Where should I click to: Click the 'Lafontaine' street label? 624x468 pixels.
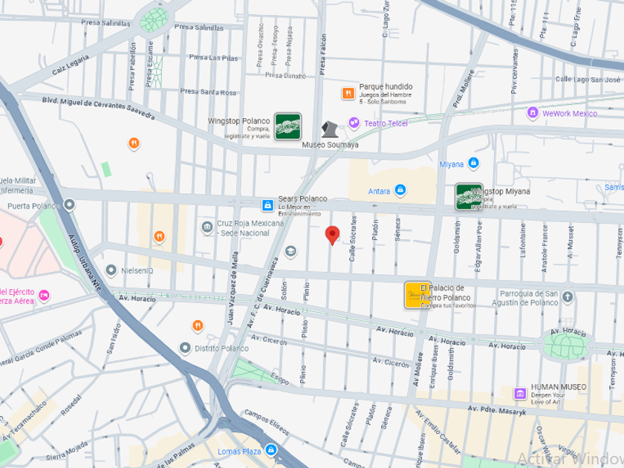[523, 240]
